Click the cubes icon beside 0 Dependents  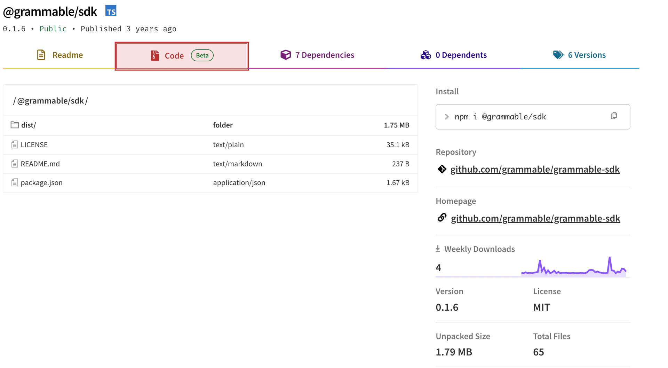tap(426, 55)
